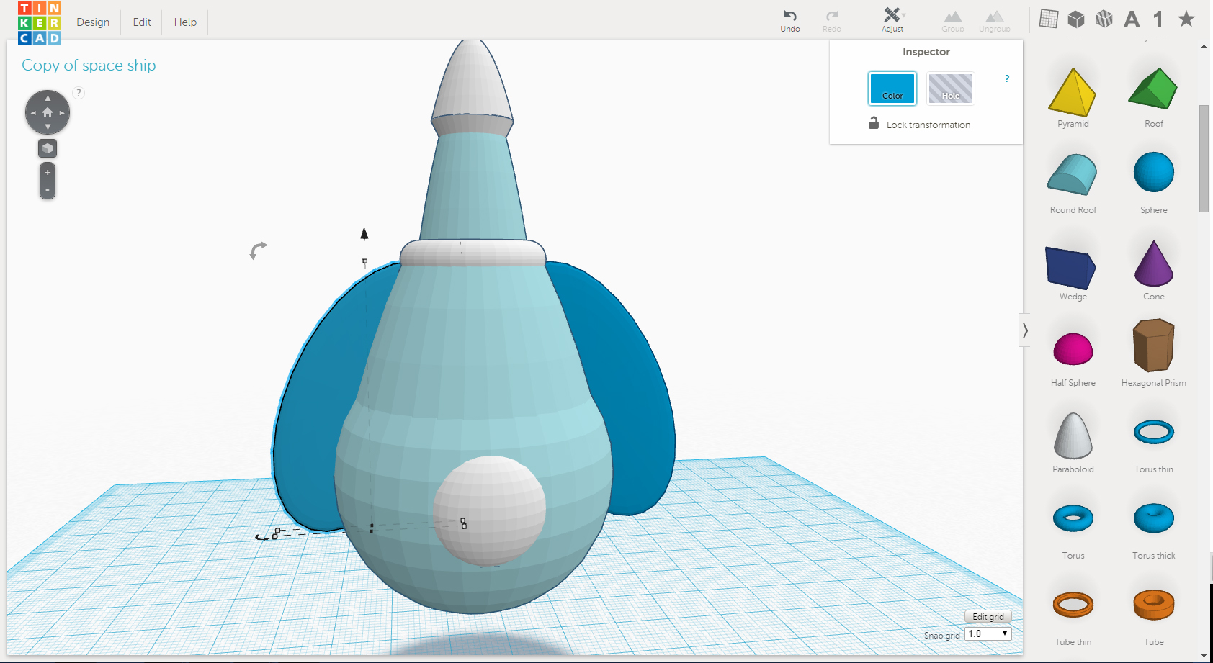Open the Design menu
The height and width of the screenshot is (663, 1213).
click(93, 22)
